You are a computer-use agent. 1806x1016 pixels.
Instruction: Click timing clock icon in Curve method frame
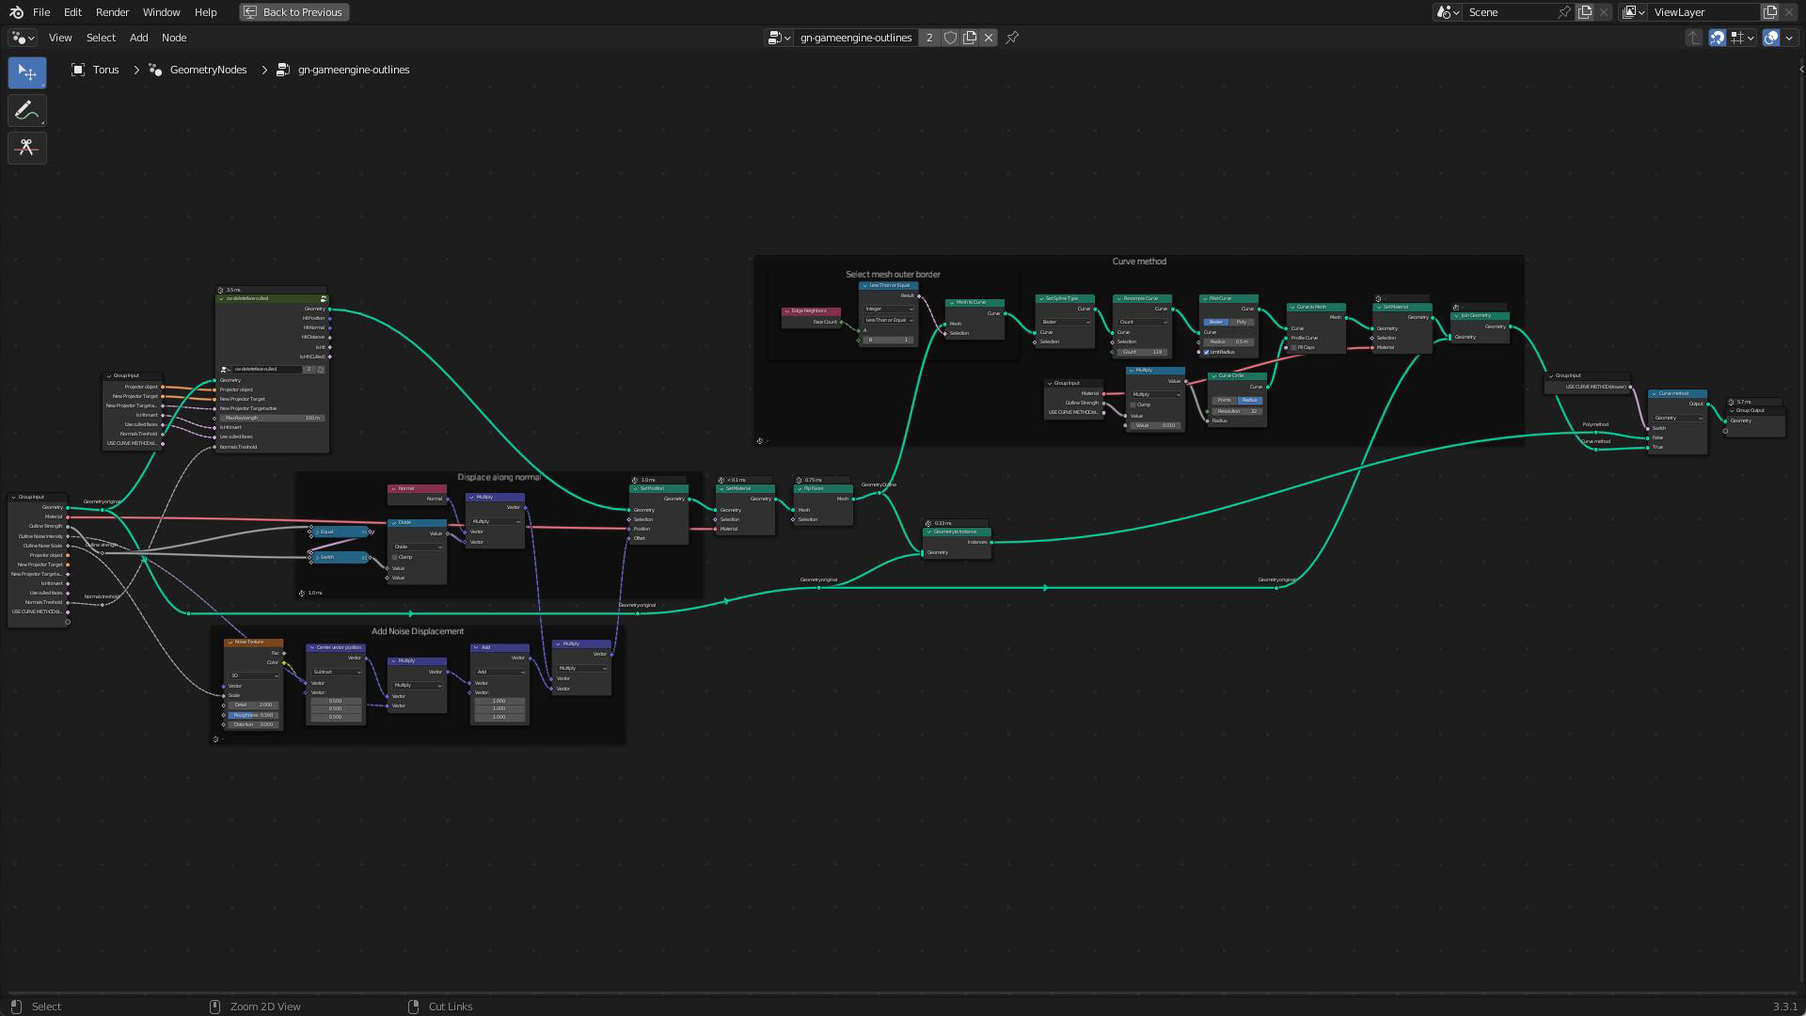point(760,440)
